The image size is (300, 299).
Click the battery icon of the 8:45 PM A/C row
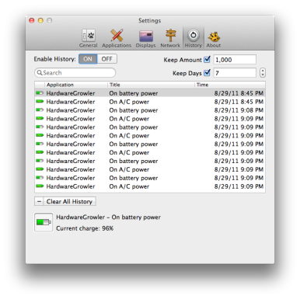pyautogui.click(x=40, y=102)
